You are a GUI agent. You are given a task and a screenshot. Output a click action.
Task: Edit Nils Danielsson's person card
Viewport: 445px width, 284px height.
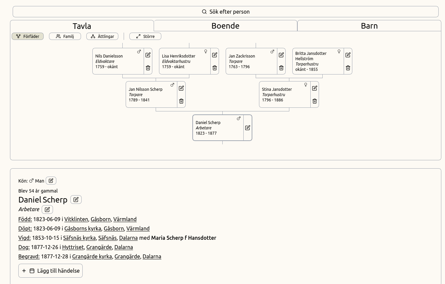tap(148, 55)
